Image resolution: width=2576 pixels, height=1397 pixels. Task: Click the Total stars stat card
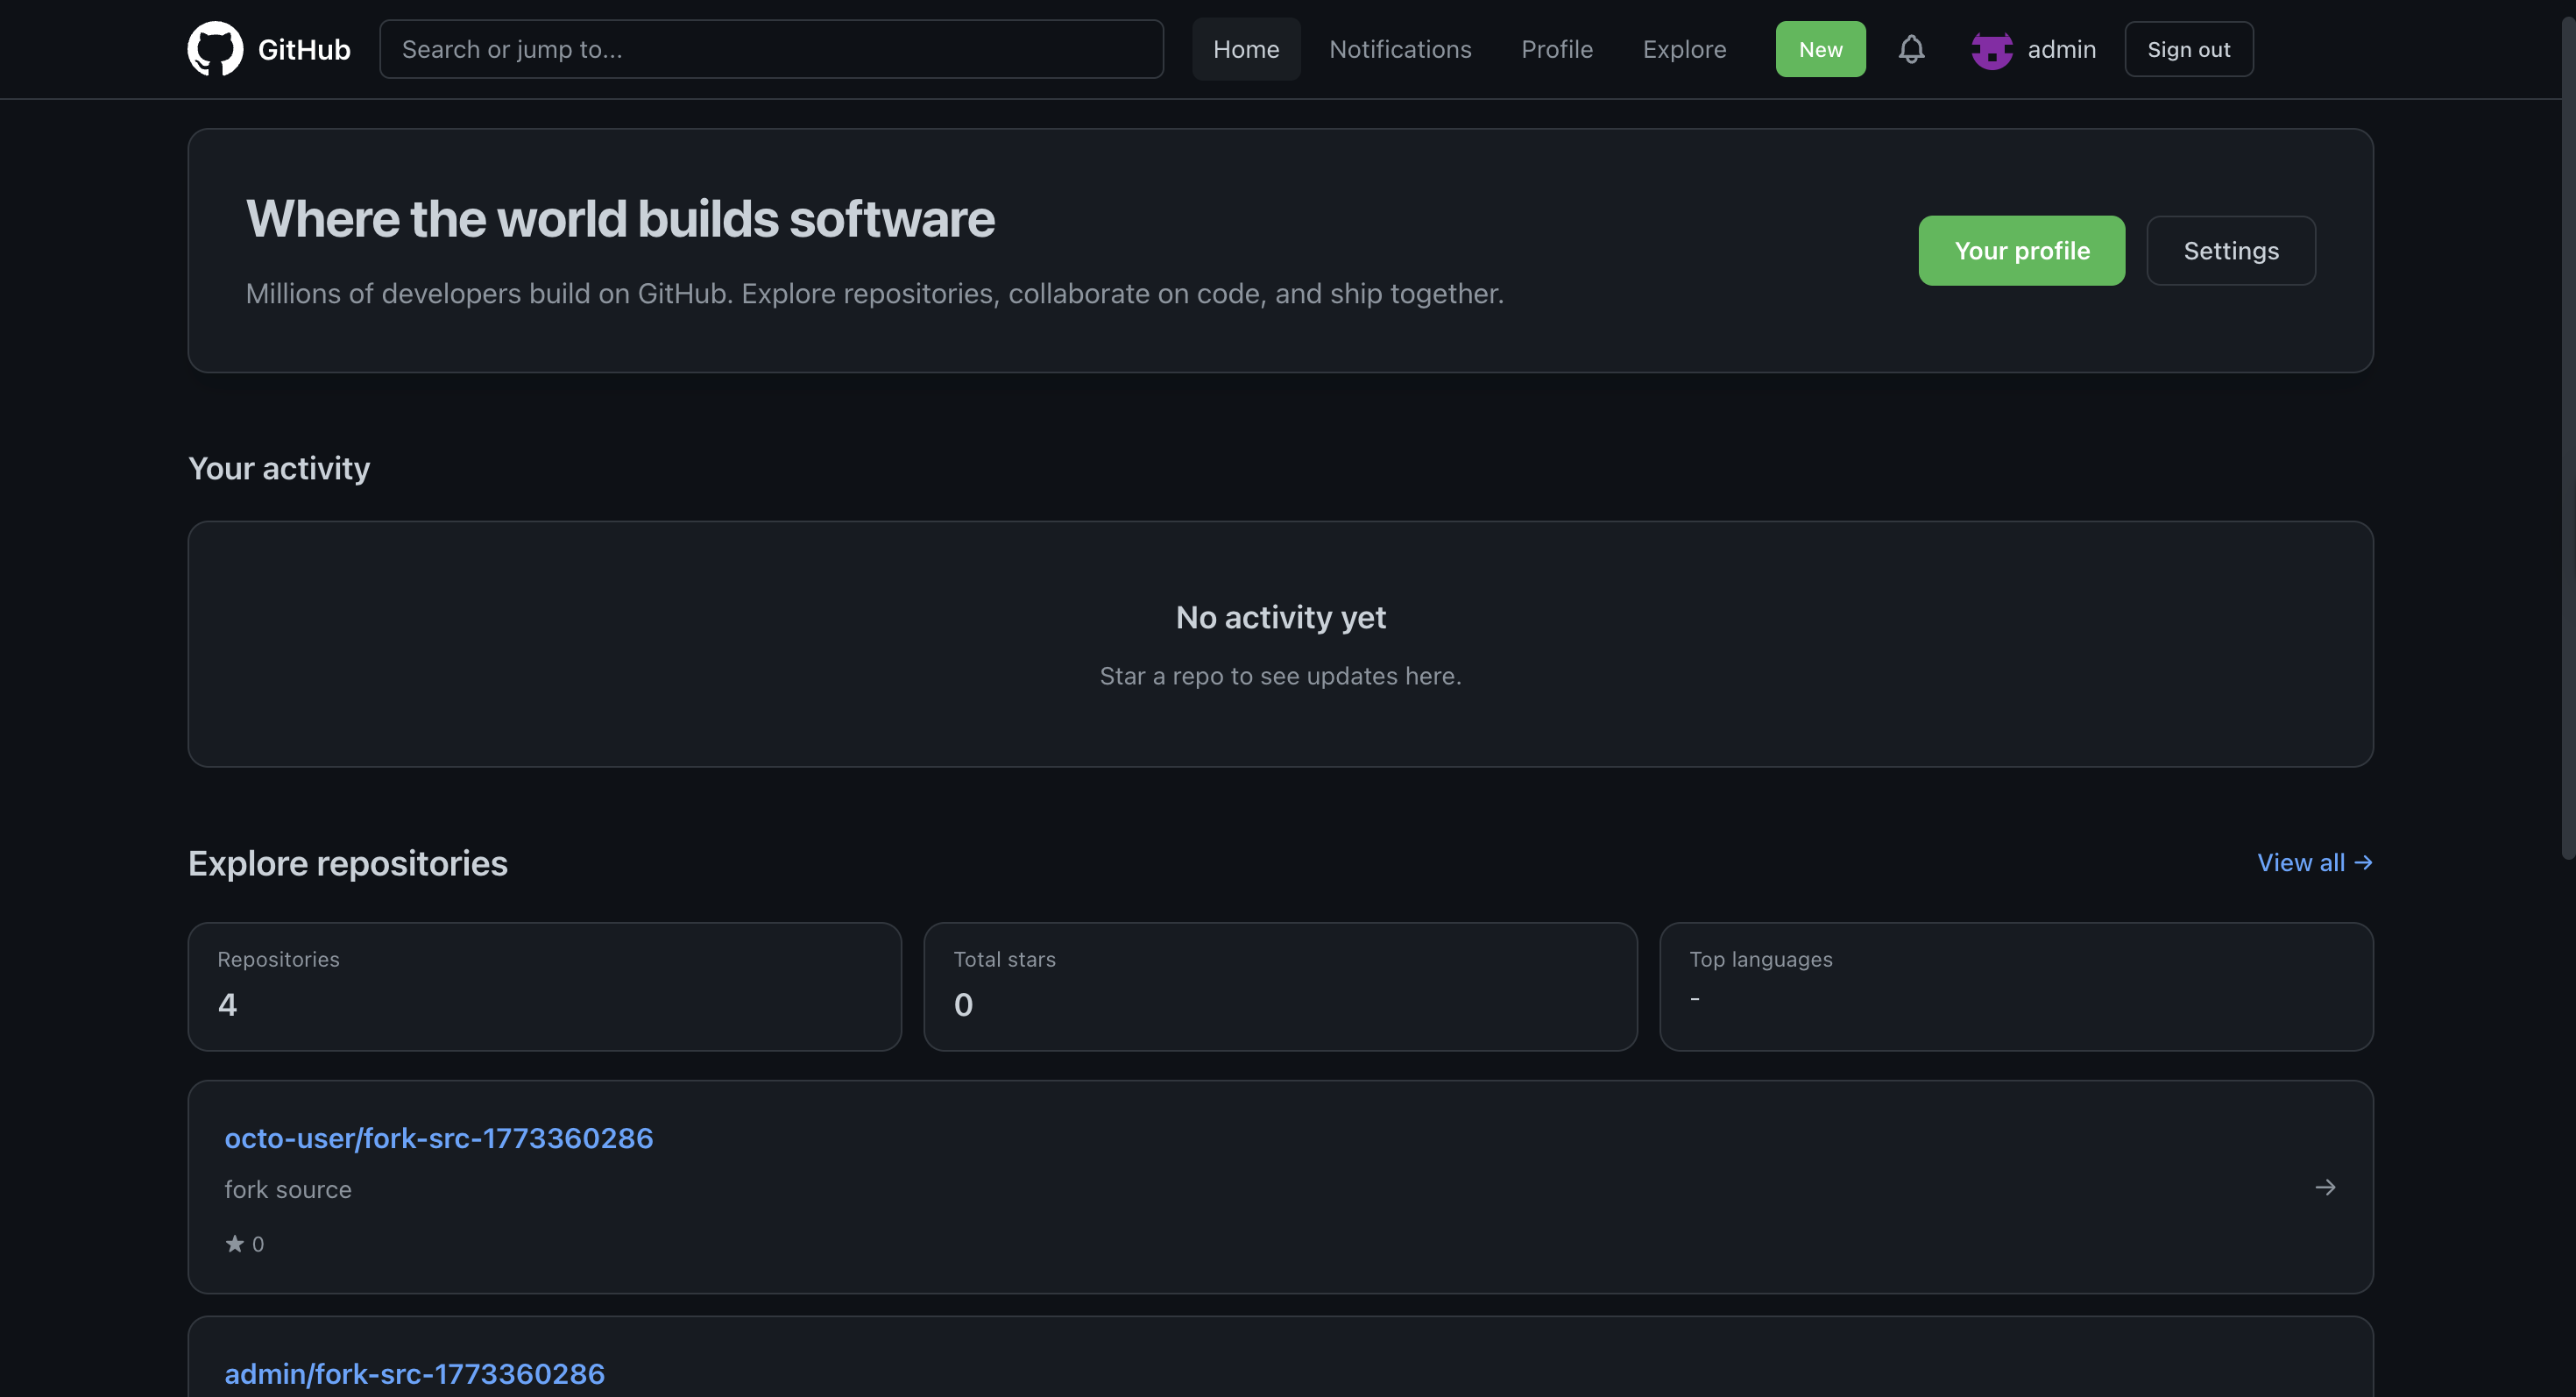tap(1280, 986)
